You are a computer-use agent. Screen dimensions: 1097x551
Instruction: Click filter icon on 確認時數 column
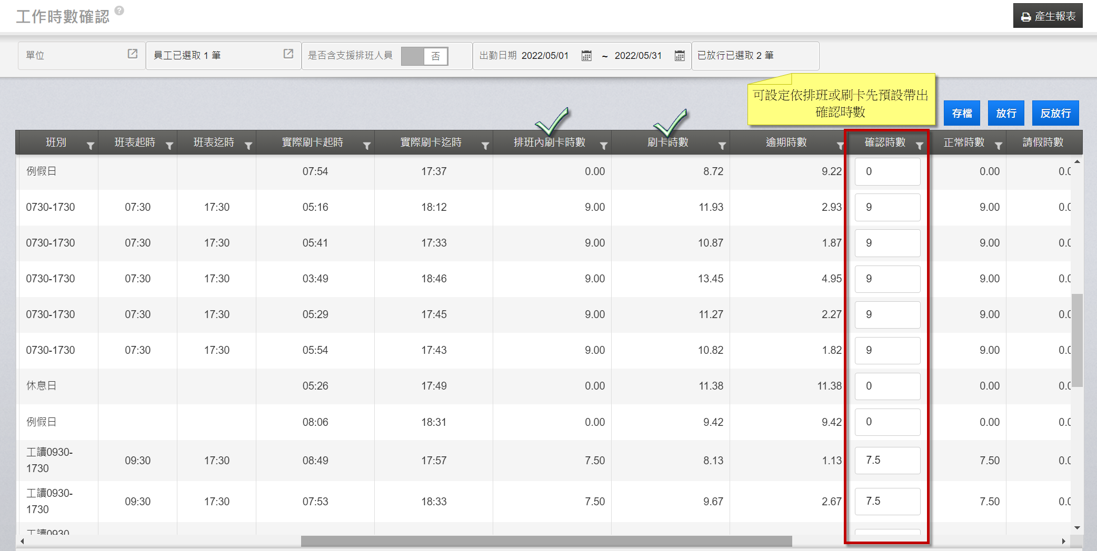pos(919,146)
